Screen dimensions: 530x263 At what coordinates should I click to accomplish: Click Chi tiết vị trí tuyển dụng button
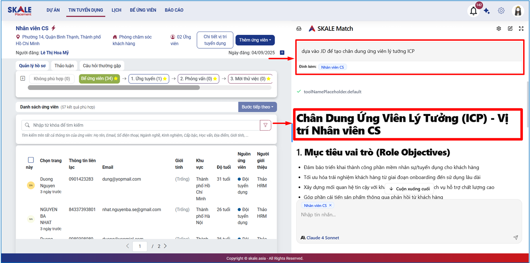click(x=215, y=40)
